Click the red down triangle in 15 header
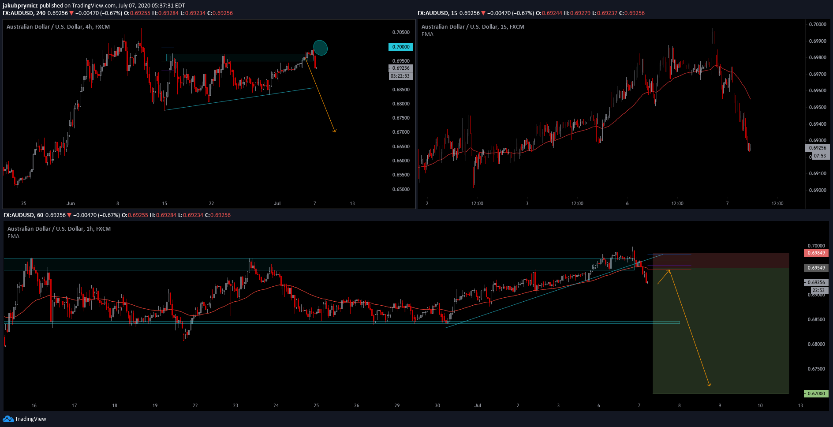Viewport: 833px width, 427px height. [483, 13]
